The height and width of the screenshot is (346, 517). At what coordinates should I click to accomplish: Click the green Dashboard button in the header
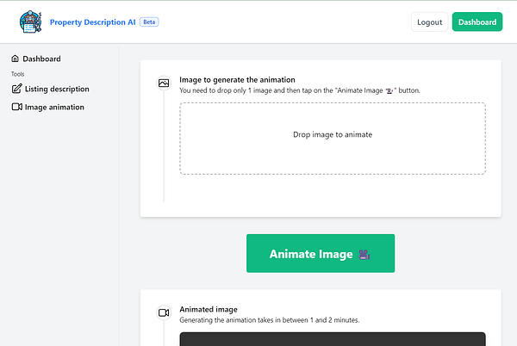click(x=477, y=22)
